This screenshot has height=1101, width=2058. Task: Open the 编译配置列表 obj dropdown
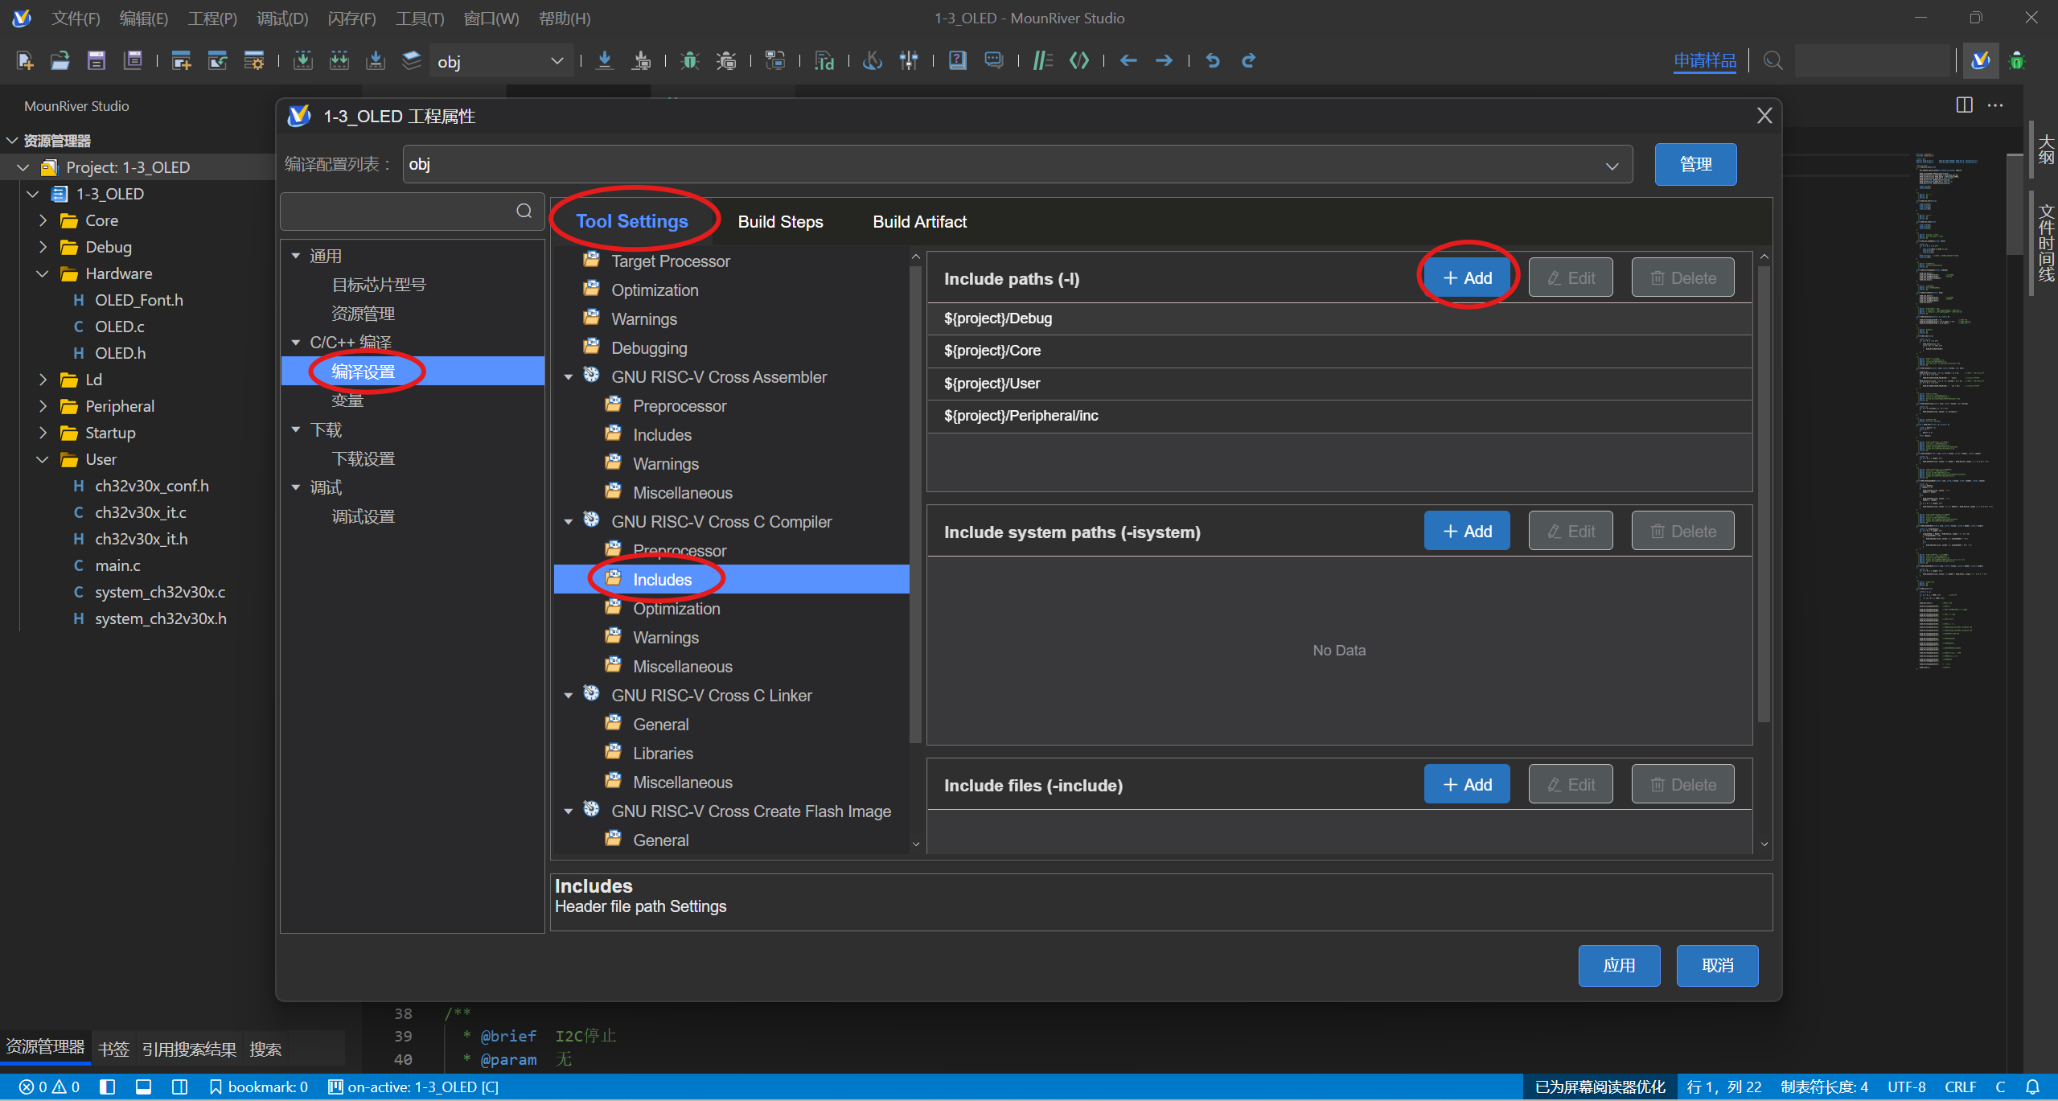[x=1017, y=164]
